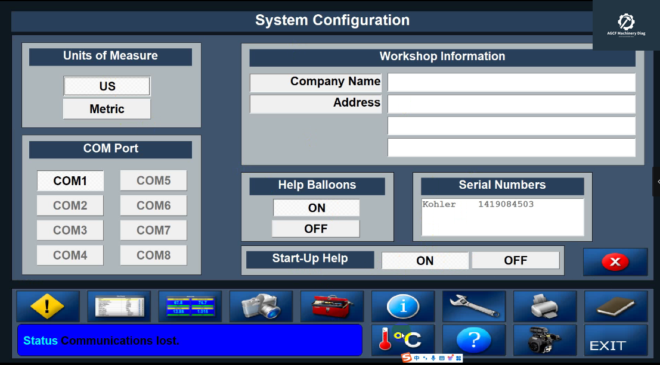Open the fault code list icon
Viewport: 660px width, 365px height.
[x=119, y=306]
